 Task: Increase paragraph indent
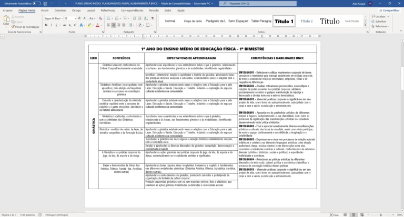[139, 18]
